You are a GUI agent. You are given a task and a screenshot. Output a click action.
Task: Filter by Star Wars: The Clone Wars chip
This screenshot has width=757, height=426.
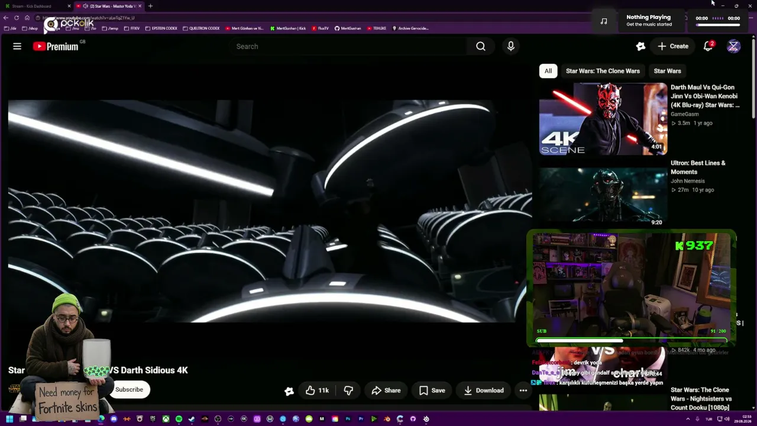[x=603, y=71]
